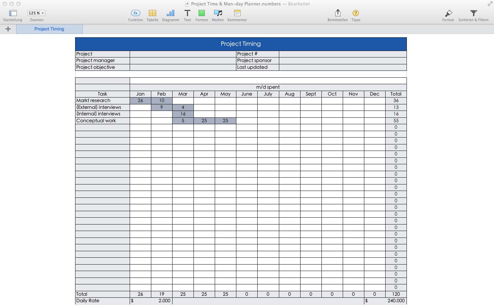Viewport: 494px width, 308px height.
Task: Add a chart via Diagramm icon
Action: click(170, 13)
